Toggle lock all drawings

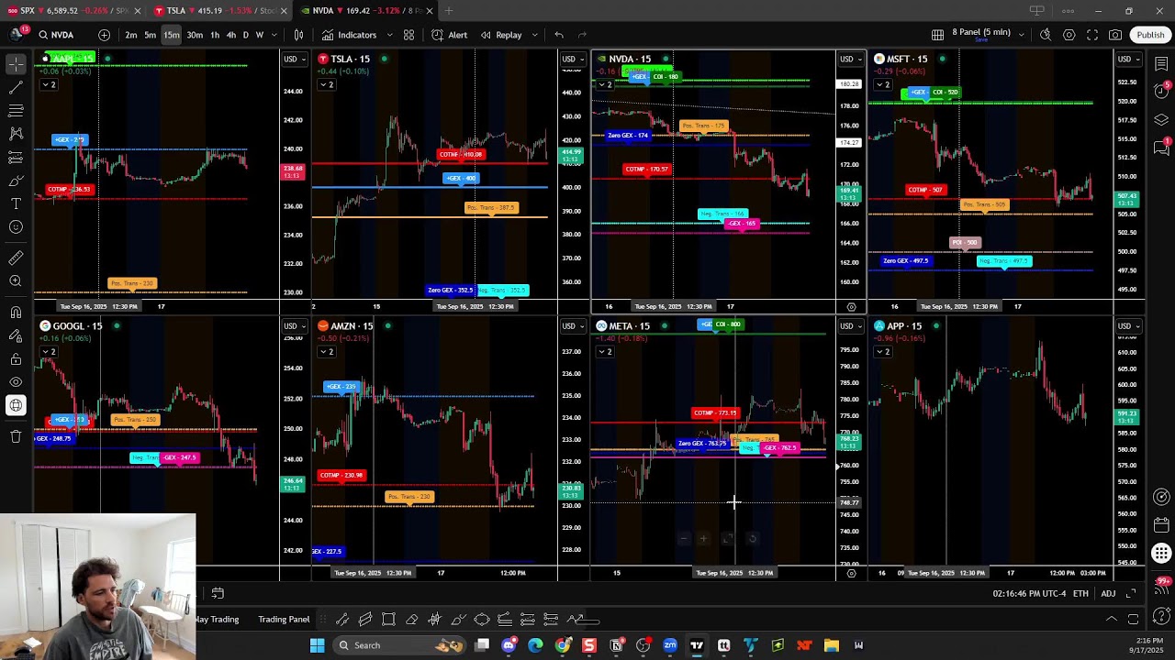(16, 359)
